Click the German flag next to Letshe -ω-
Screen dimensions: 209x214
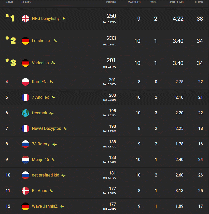tap(25, 41)
